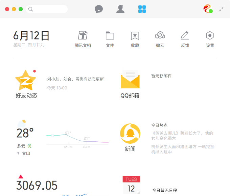Click the red notification dot on Qzone star
The image size is (230, 196).
pyautogui.click(x=34, y=71)
